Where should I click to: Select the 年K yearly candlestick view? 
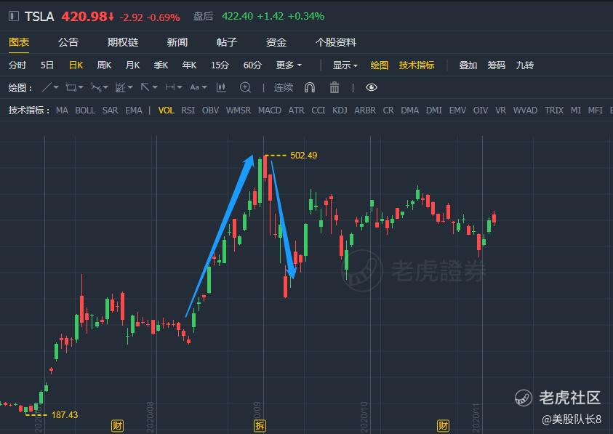(189, 65)
